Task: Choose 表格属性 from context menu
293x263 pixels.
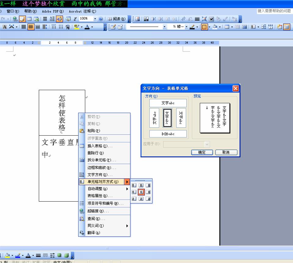Action: click(100, 196)
